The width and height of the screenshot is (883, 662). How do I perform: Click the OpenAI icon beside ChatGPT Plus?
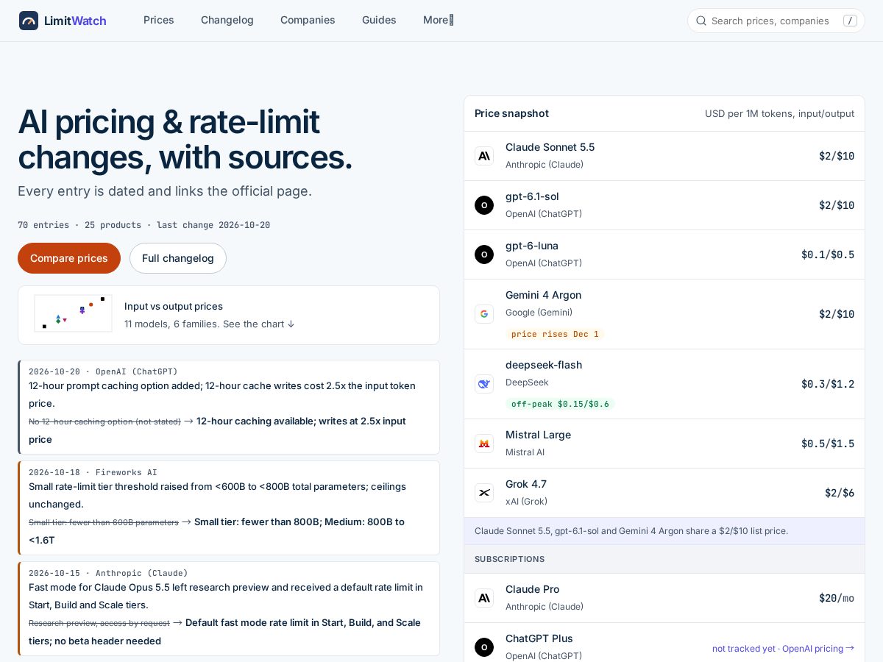tap(484, 647)
